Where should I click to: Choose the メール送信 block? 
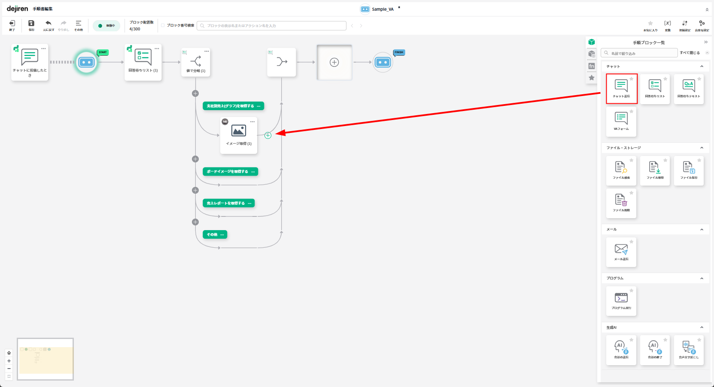(621, 252)
